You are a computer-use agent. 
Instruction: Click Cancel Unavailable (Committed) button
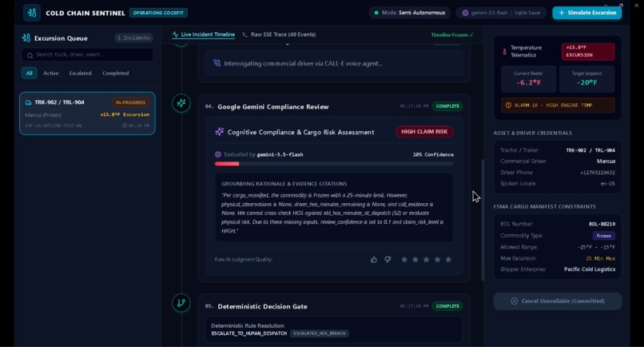click(558, 301)
